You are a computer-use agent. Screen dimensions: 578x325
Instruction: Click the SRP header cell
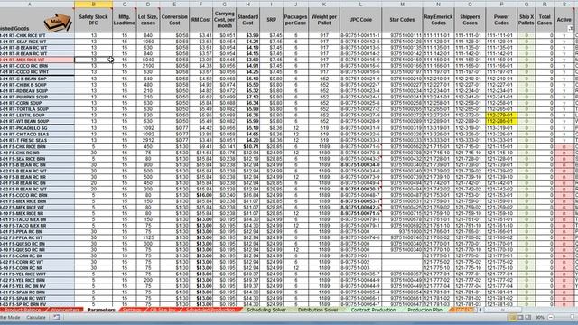coord(271,20)
